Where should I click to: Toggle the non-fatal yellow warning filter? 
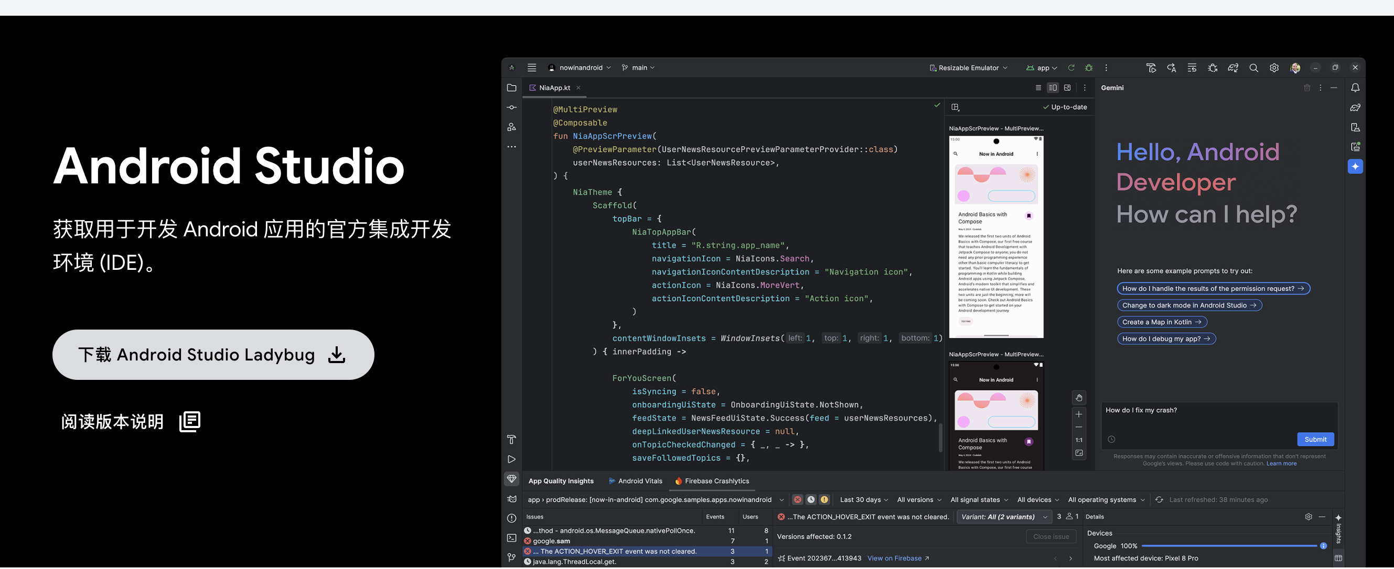point(824,500)
